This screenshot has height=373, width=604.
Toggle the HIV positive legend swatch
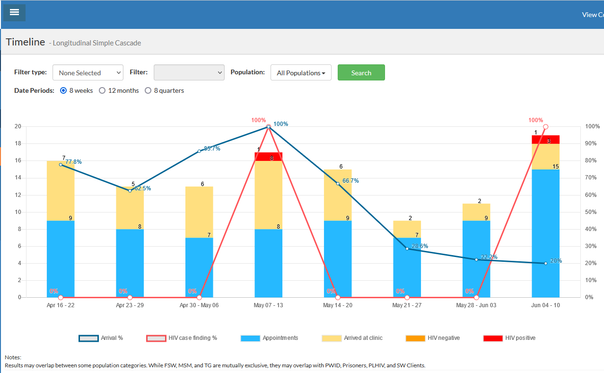point(493,338)
